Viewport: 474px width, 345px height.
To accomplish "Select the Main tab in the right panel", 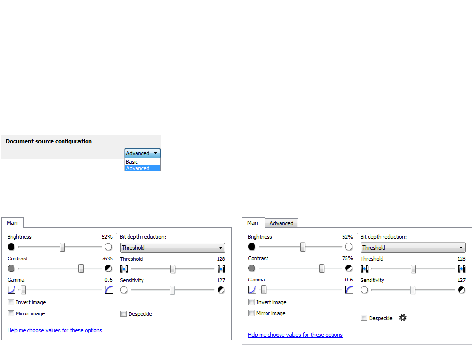I will pos(253,223).
